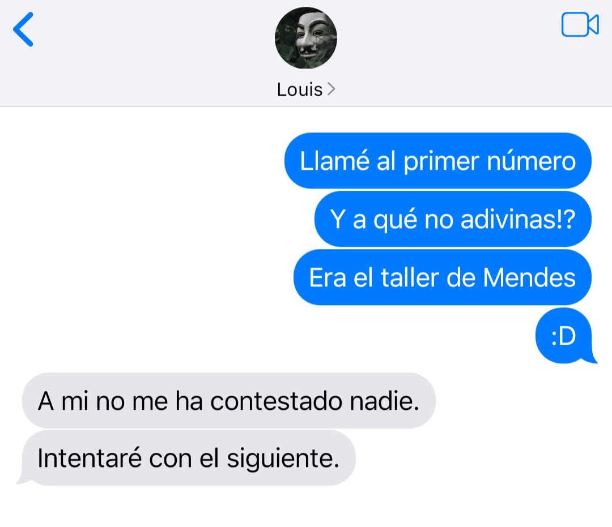
Task: Click the word 'Mendes' in blue bubble
Action: coord(529,277)
